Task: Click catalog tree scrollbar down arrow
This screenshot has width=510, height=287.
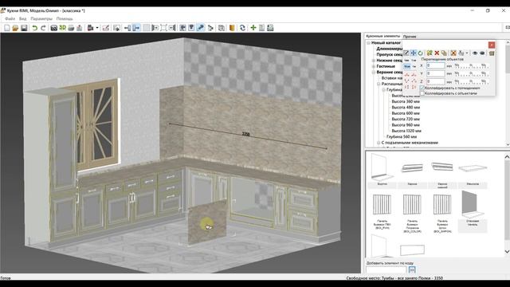Action: click(508, 143)
